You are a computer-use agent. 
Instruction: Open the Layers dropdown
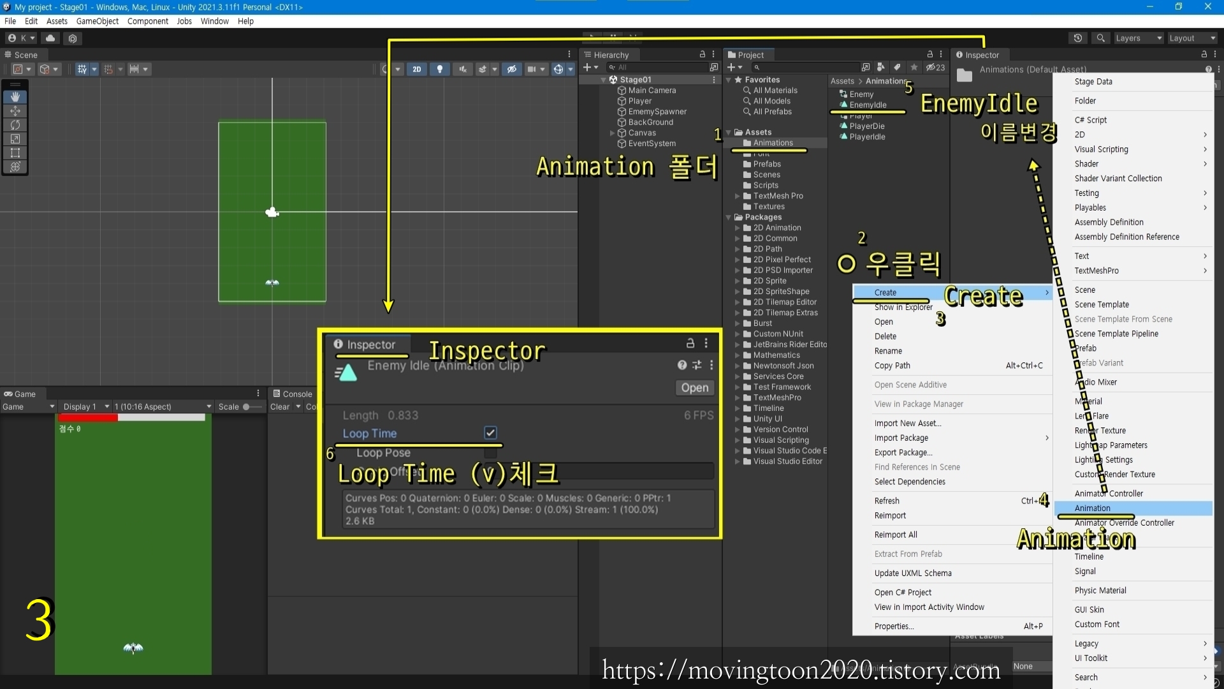[x=1139, y=38]
